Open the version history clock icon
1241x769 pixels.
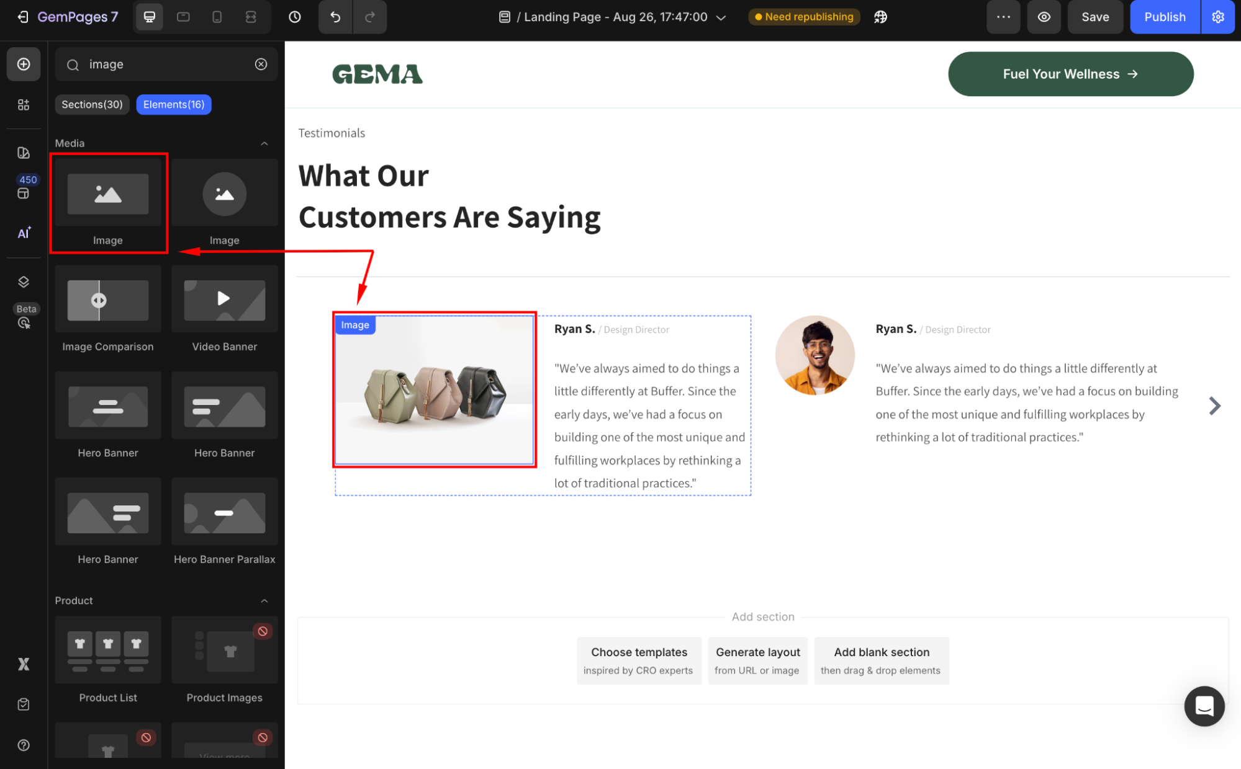[x=295, y=17]
